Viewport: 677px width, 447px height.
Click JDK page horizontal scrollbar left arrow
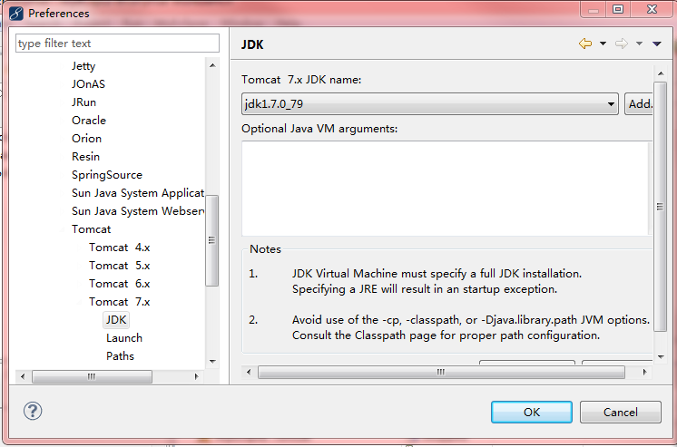249,372
